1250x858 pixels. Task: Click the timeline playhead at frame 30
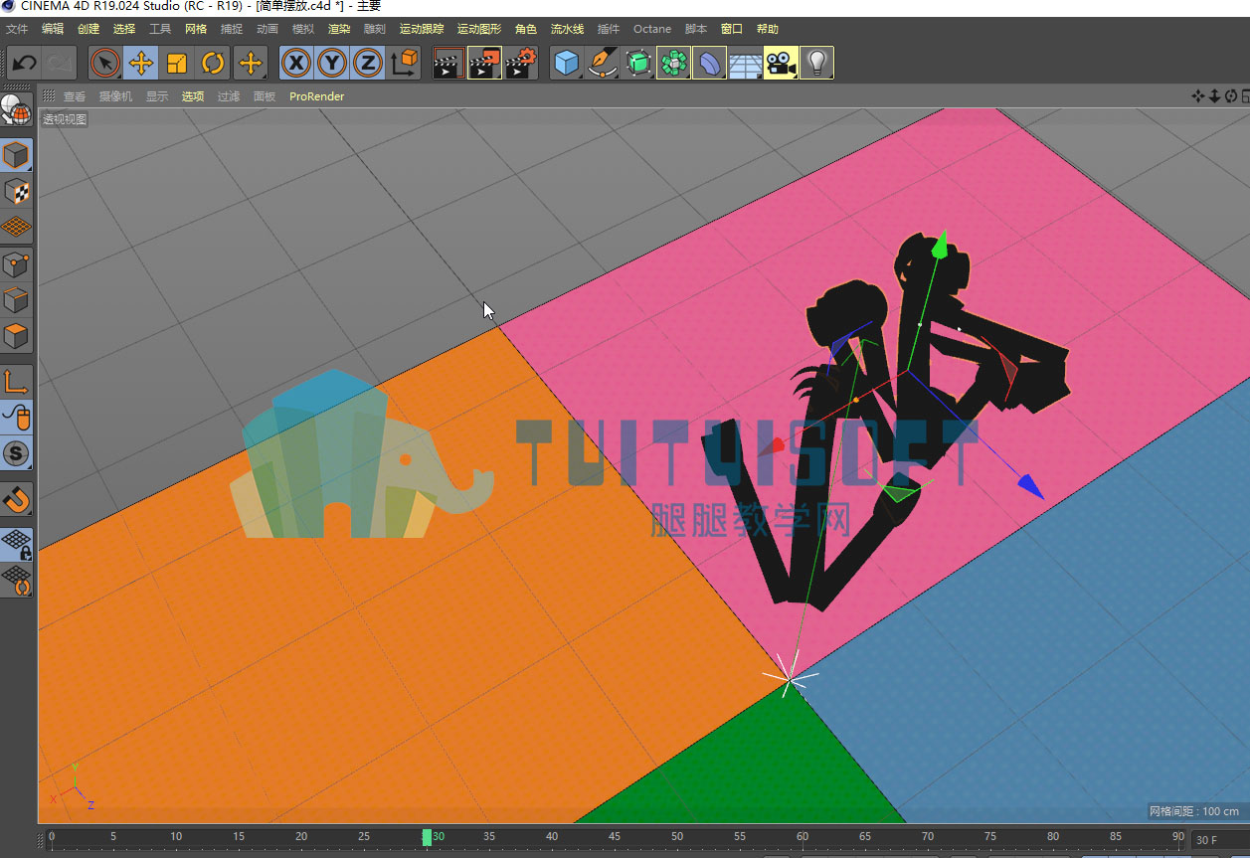pos(427,837)
